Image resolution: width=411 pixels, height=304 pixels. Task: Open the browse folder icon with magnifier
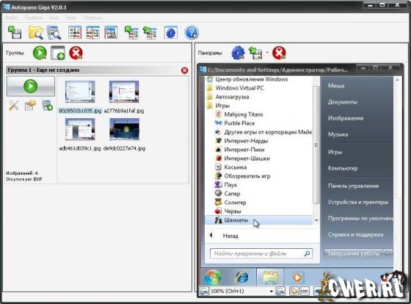(x=36, y=32)
